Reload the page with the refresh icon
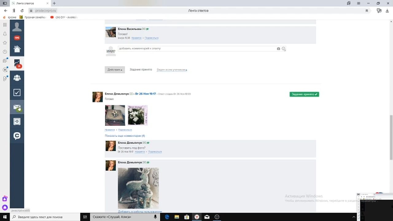 (x=22, y=10)
